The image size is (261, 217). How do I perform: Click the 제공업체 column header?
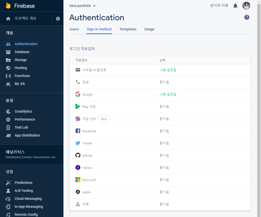pyautogui.click(x=81, y=60)
